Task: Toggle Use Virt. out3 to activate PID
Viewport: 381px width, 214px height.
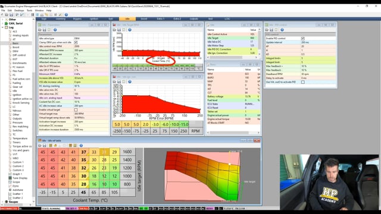Action: [303, 82]
